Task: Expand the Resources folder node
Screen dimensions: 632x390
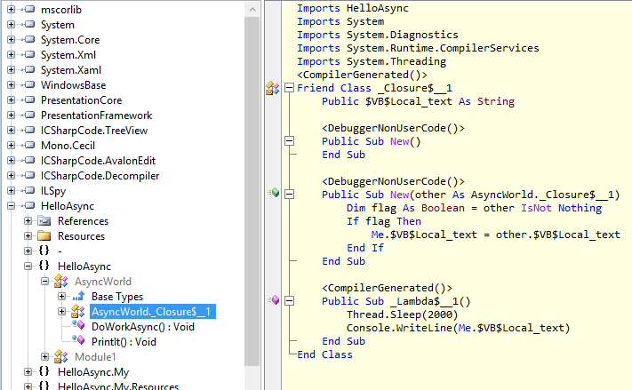Action: [28, 235]
